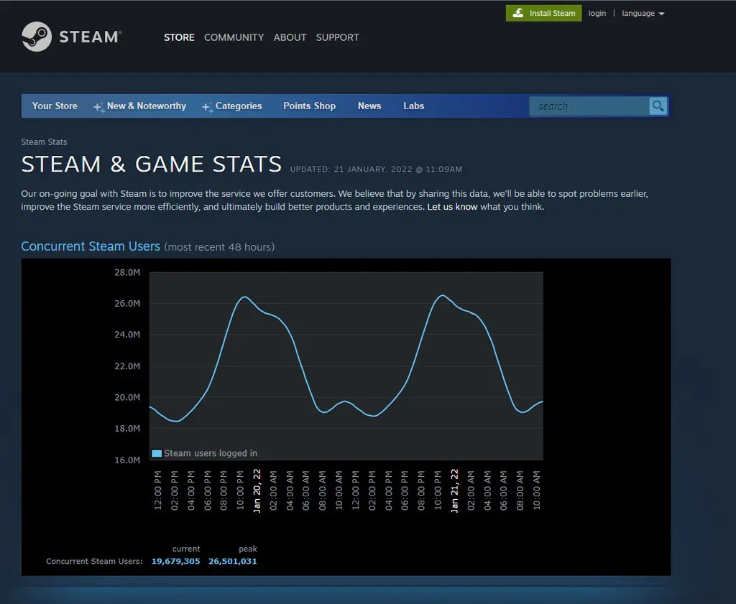
Task: Click the Concurrent Steam Users heading
Action: tap(91, 246)
